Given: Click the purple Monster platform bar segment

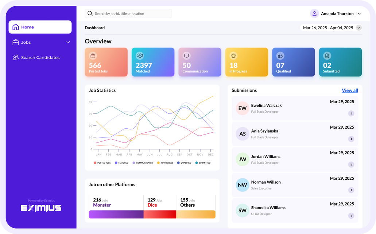Looking at the screenshot, I should (x=116, y=214).
